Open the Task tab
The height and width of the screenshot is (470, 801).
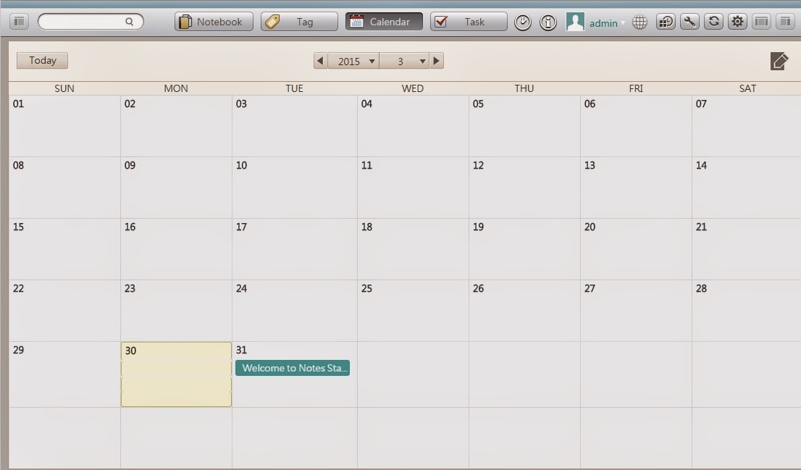click(x=469, y=22)
